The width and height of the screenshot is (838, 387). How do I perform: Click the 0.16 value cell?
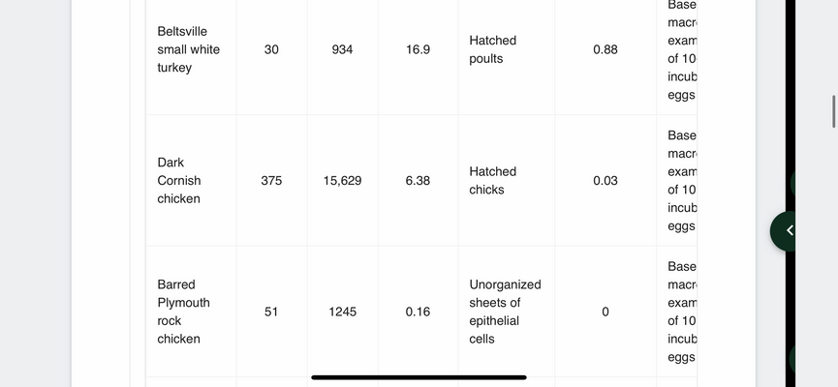(x=418, y=312)
